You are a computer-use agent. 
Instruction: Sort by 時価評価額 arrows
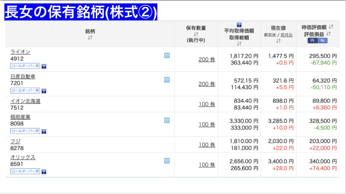(331, 27)
